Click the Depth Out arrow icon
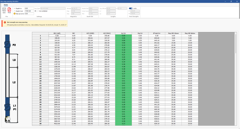 [15, 11]
